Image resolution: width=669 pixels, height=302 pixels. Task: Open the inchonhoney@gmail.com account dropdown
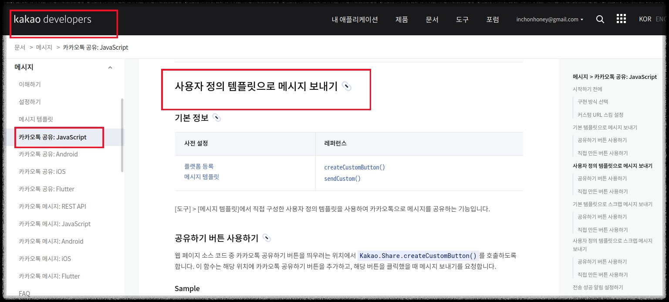[x=550, y=20]
